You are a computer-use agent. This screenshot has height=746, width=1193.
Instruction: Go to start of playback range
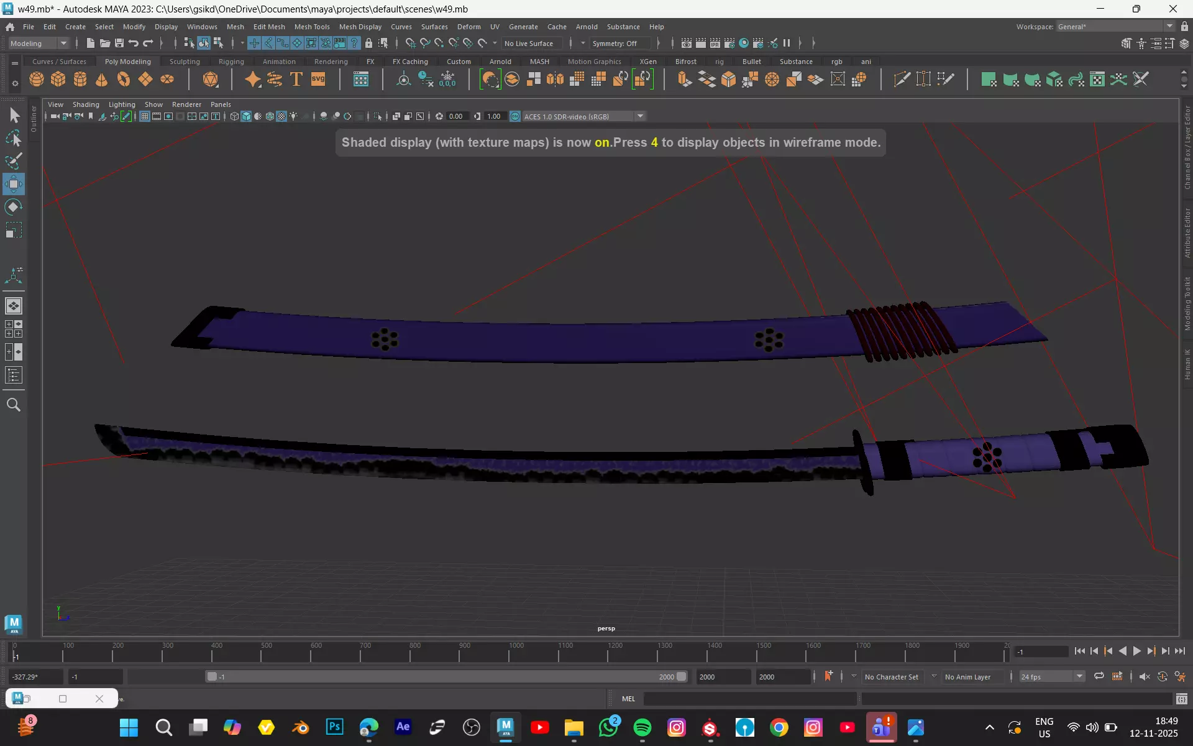click(x=1080, y=651)
